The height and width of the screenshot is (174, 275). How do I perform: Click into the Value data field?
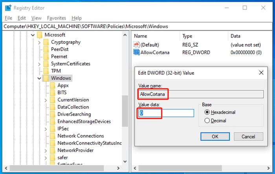[x=166, y=113]
